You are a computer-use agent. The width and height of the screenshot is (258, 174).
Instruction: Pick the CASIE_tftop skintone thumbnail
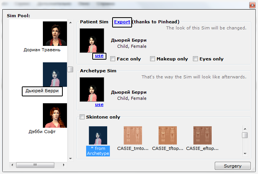click(x=167, y=136)
